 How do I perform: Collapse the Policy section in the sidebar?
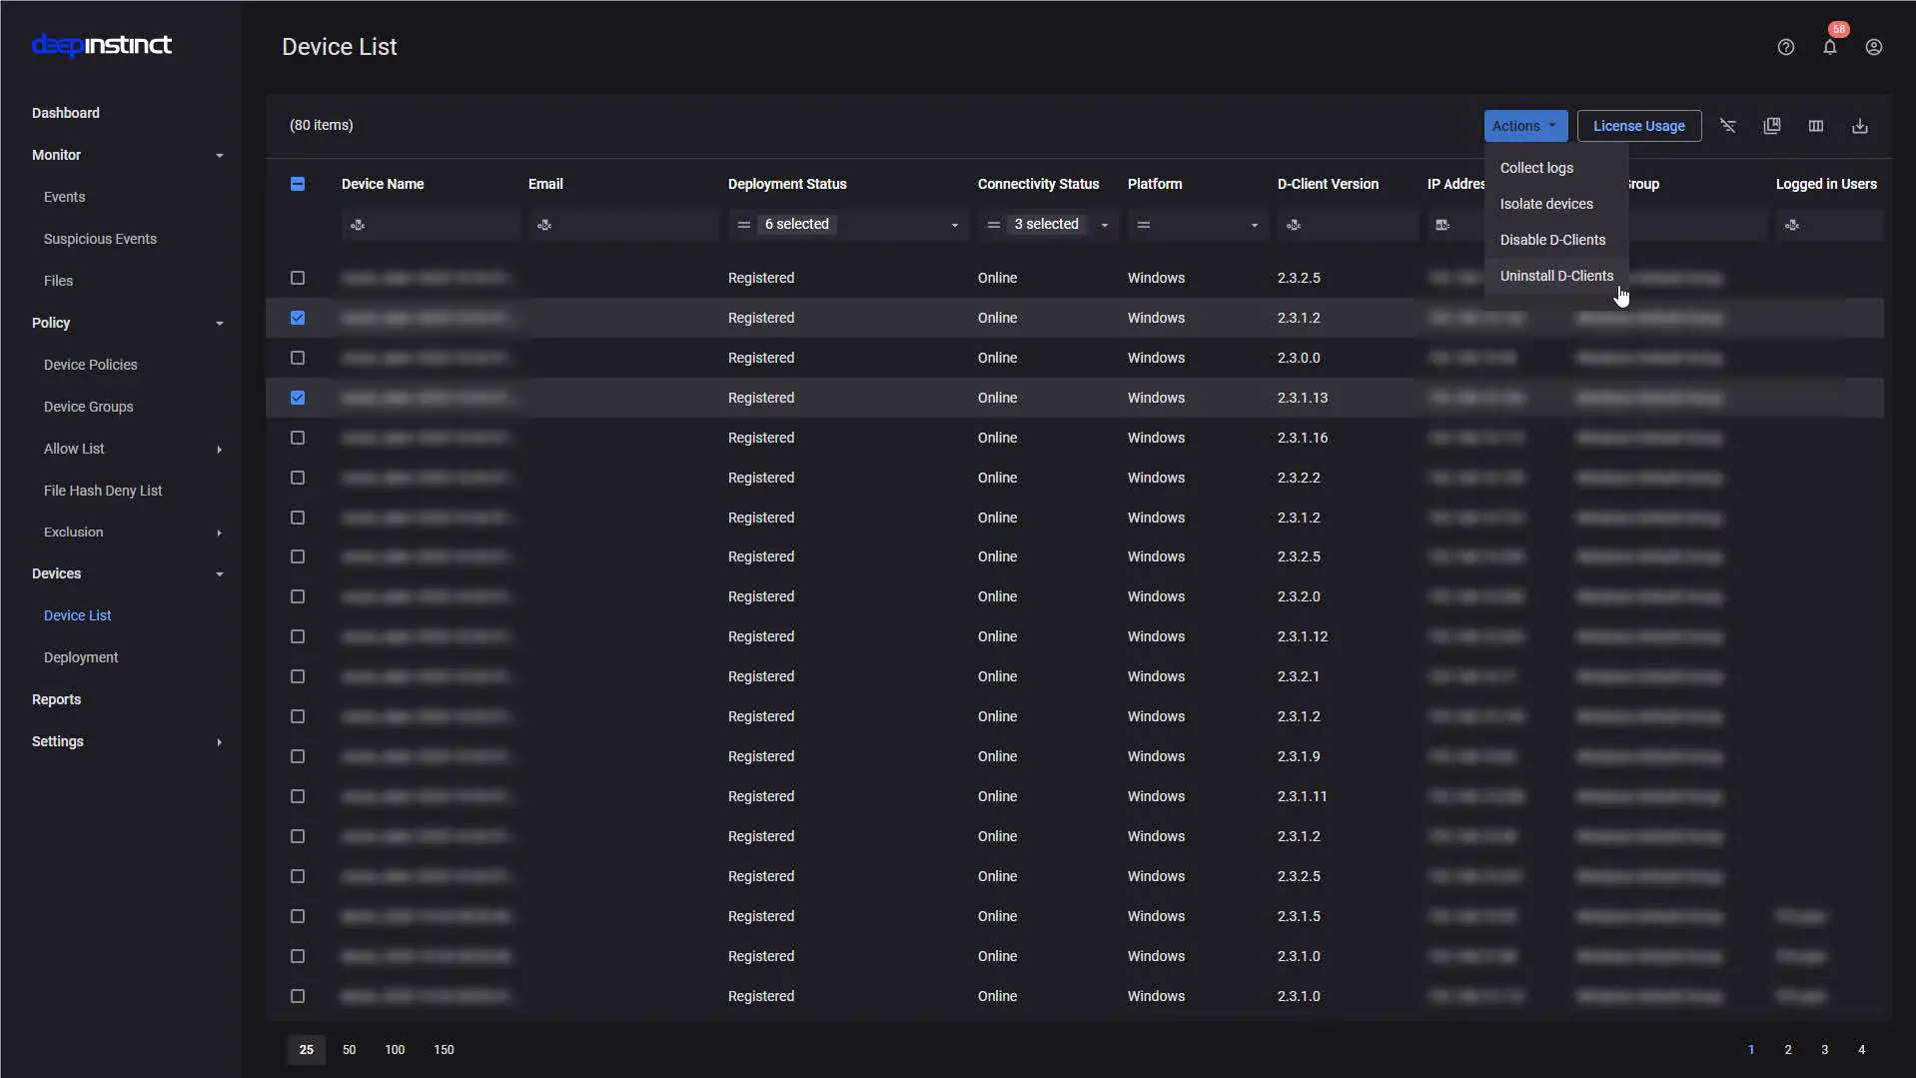point(219,323)
